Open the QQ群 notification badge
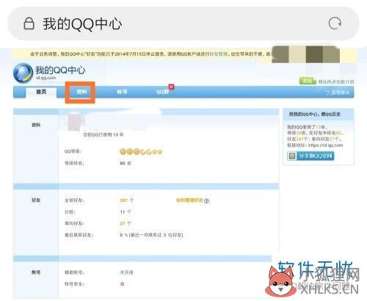Viewport: 367px width, 301px height. 171,87
